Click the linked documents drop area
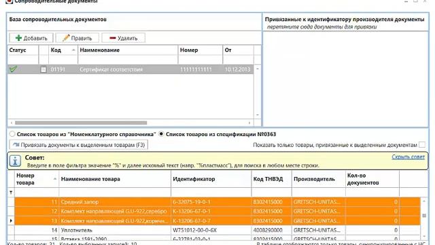Screen dimensions: 435x245 pyautogui.click(x=345, y=79)
